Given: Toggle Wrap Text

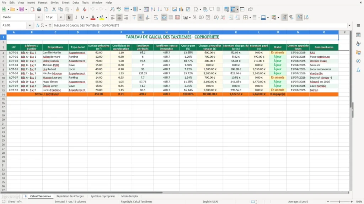Looking at the screenshot, I should pyautogui.click(x=156, y=17).
